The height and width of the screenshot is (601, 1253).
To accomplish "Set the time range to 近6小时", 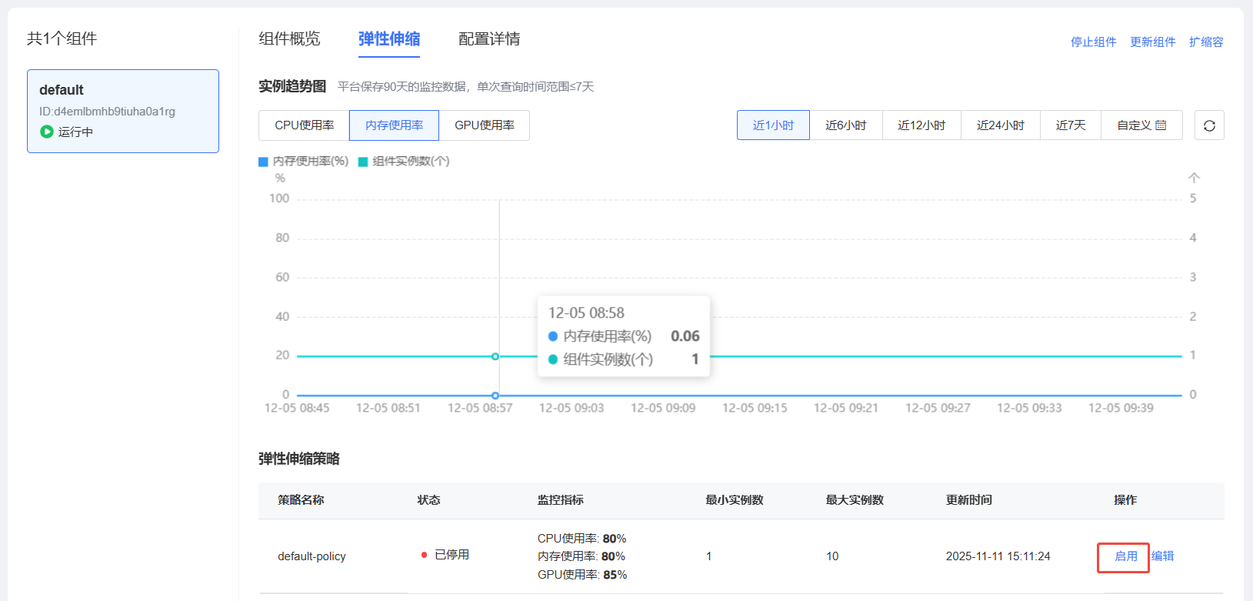I will pos(845,125).
